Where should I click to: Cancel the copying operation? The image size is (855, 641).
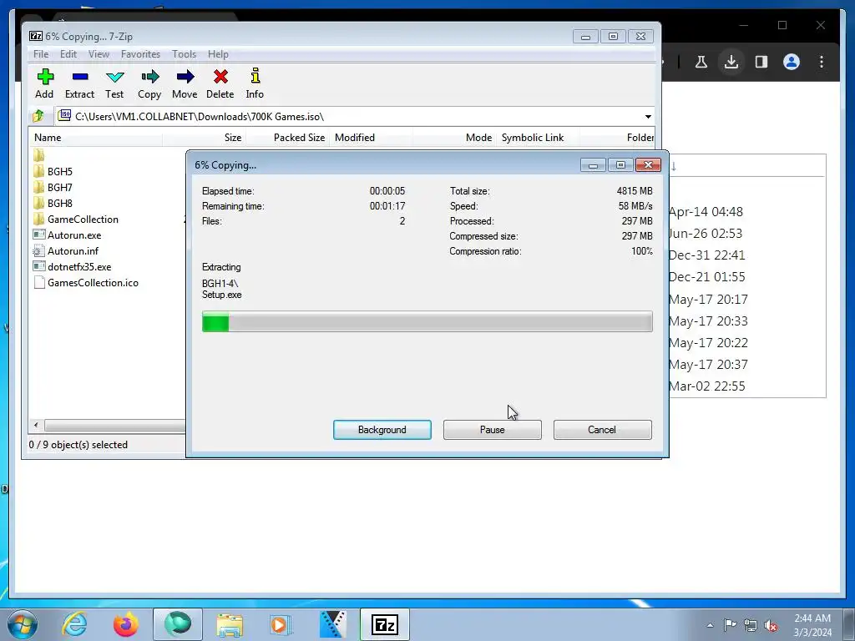[603, 430]
